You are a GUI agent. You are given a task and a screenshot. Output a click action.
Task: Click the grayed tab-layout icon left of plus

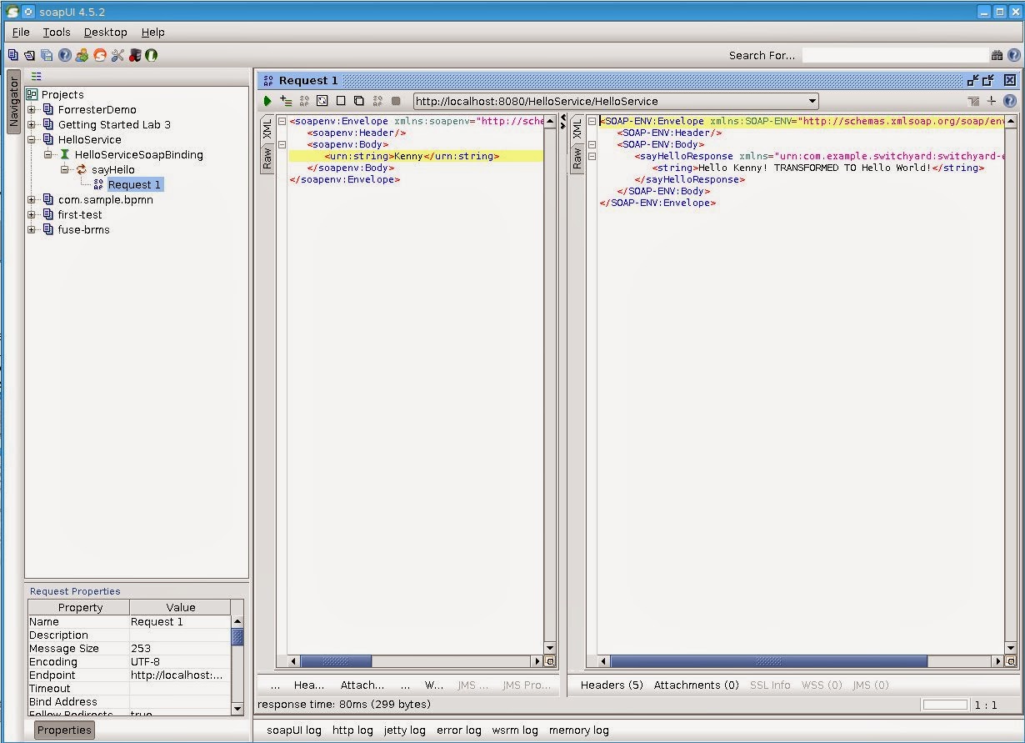tap(973, 101)
